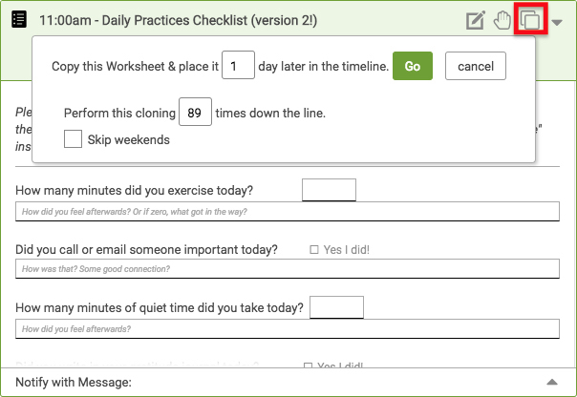Expand the Notify with Message panel arrow
Viewport: 577px width, 397px height.
pos(552,382)
